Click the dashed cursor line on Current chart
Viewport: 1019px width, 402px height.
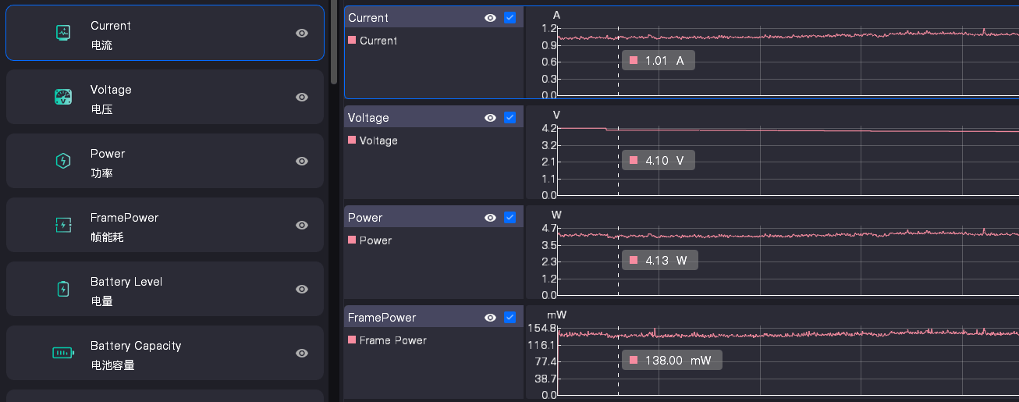point(618,61)
